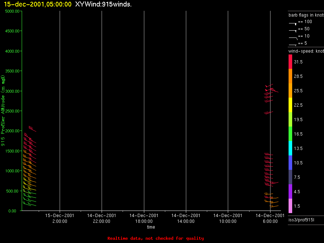Click the plot timestamp 15-dec-2001,05:00:00
Viewport: 324px width, 243px height.
pos(38,4)
